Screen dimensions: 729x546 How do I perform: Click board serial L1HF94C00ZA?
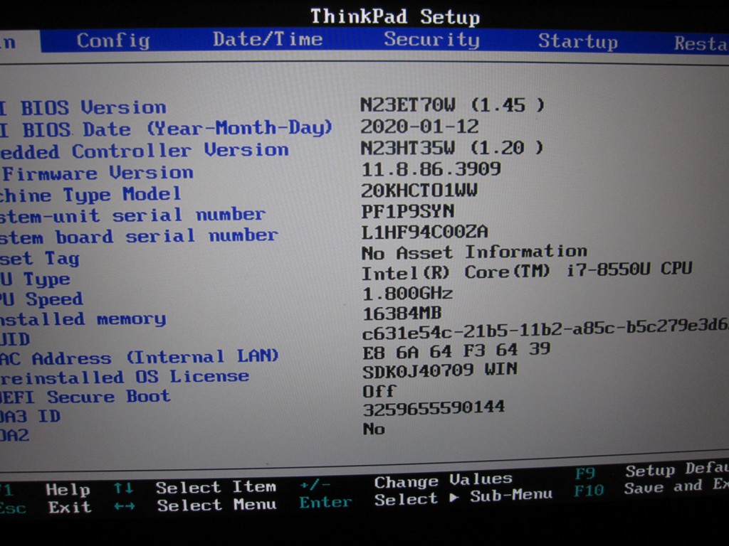(x=425, y=232)
